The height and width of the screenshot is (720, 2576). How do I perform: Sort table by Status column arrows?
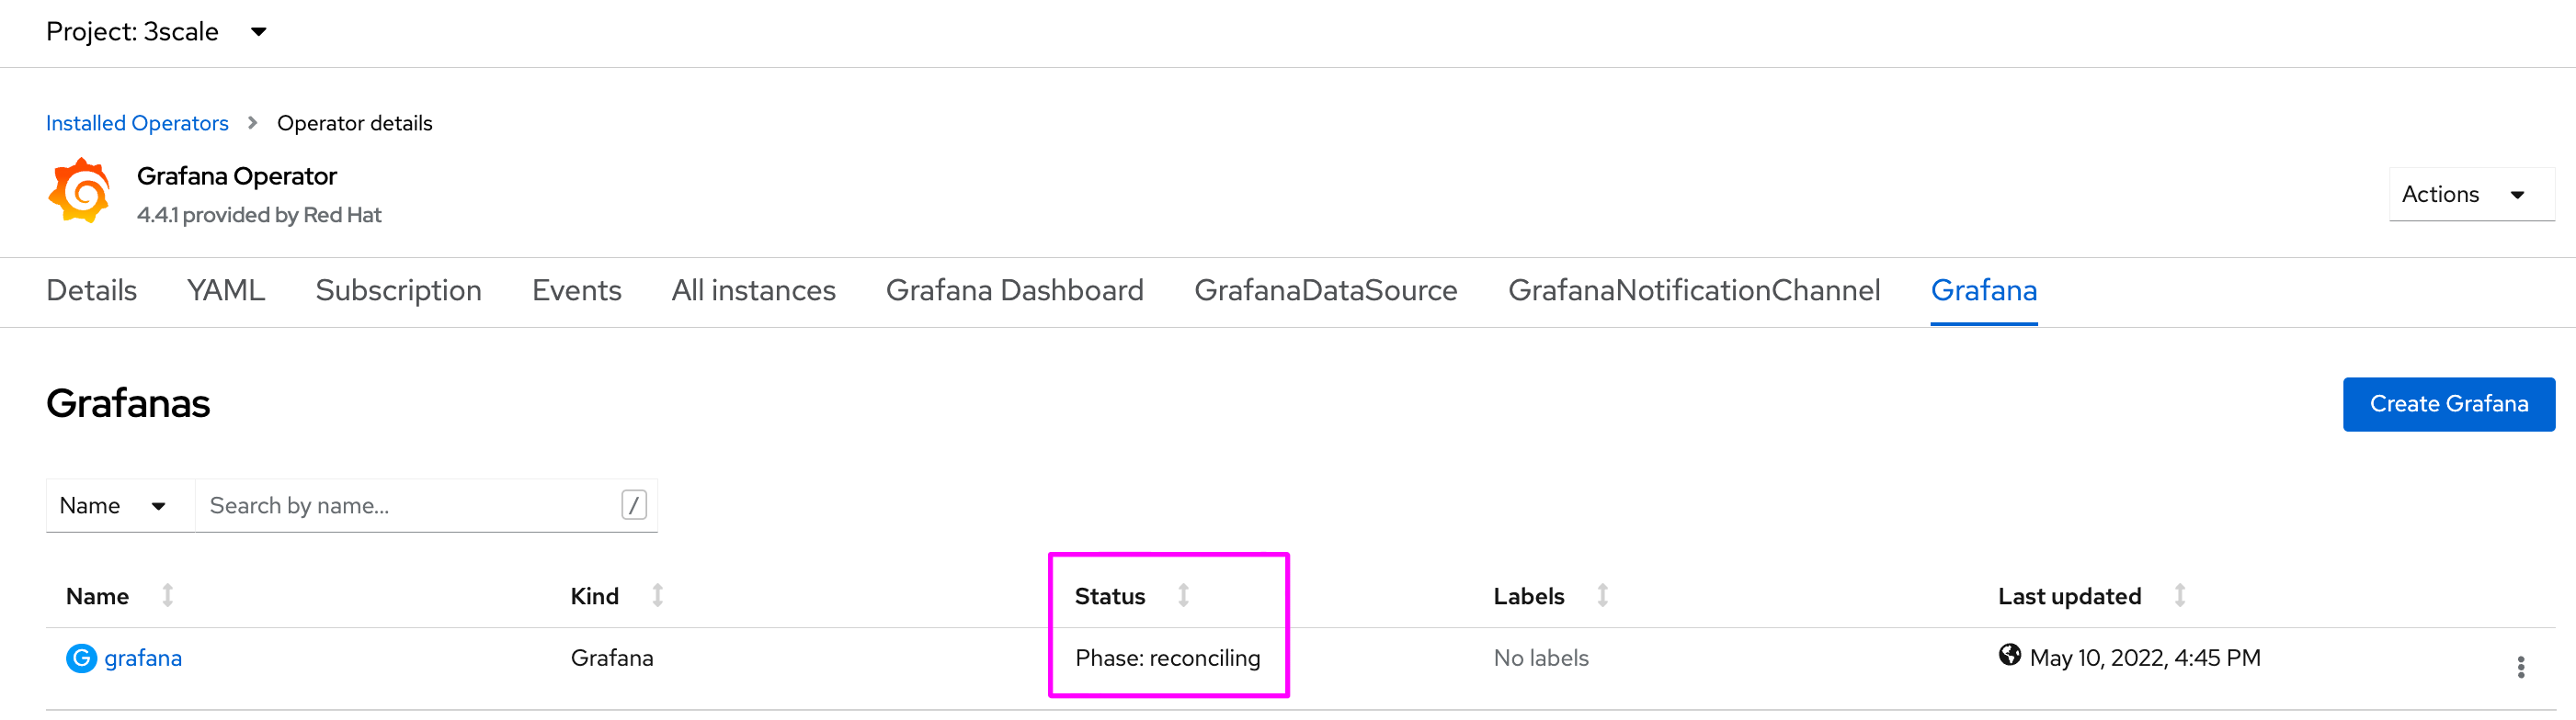pyautogui.click(x=1183, y=596)
